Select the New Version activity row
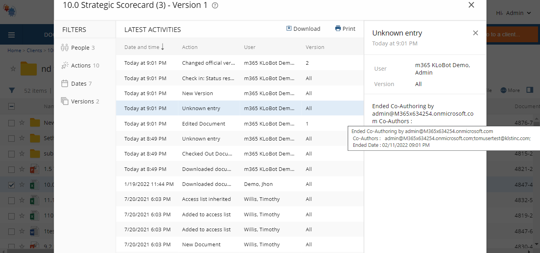The width and height of the screenshot is (540, 253). [x=240, y=93]
